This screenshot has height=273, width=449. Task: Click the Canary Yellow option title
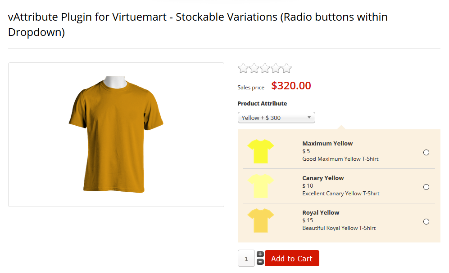[x=323, y=178]
